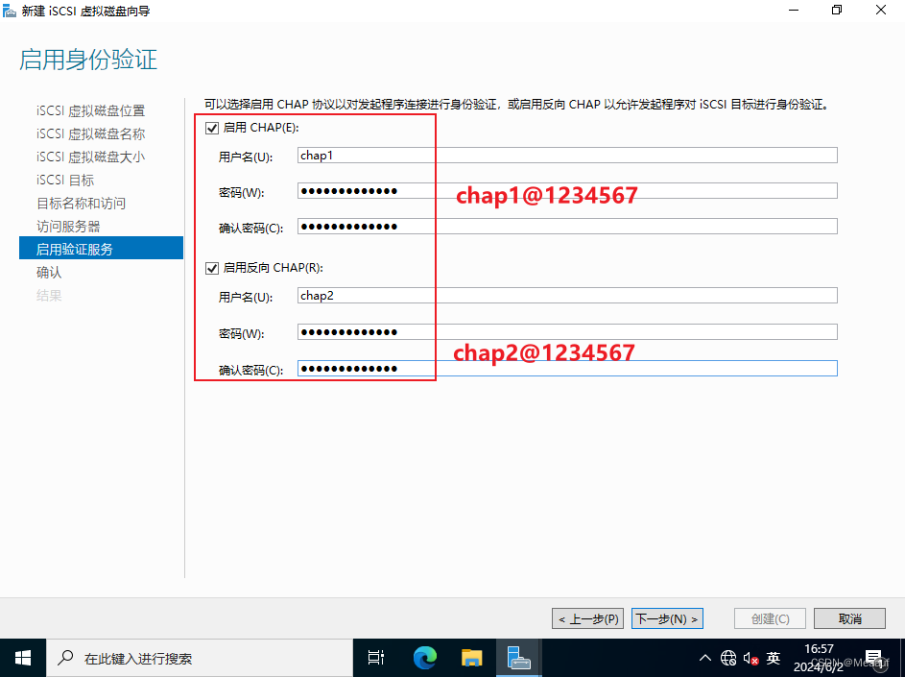Open the 访问服务器 wizard step

[x=68, y=227]
